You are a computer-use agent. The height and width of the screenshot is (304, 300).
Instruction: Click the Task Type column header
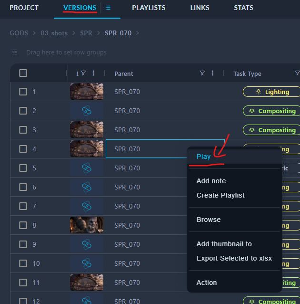coord(247,73)
